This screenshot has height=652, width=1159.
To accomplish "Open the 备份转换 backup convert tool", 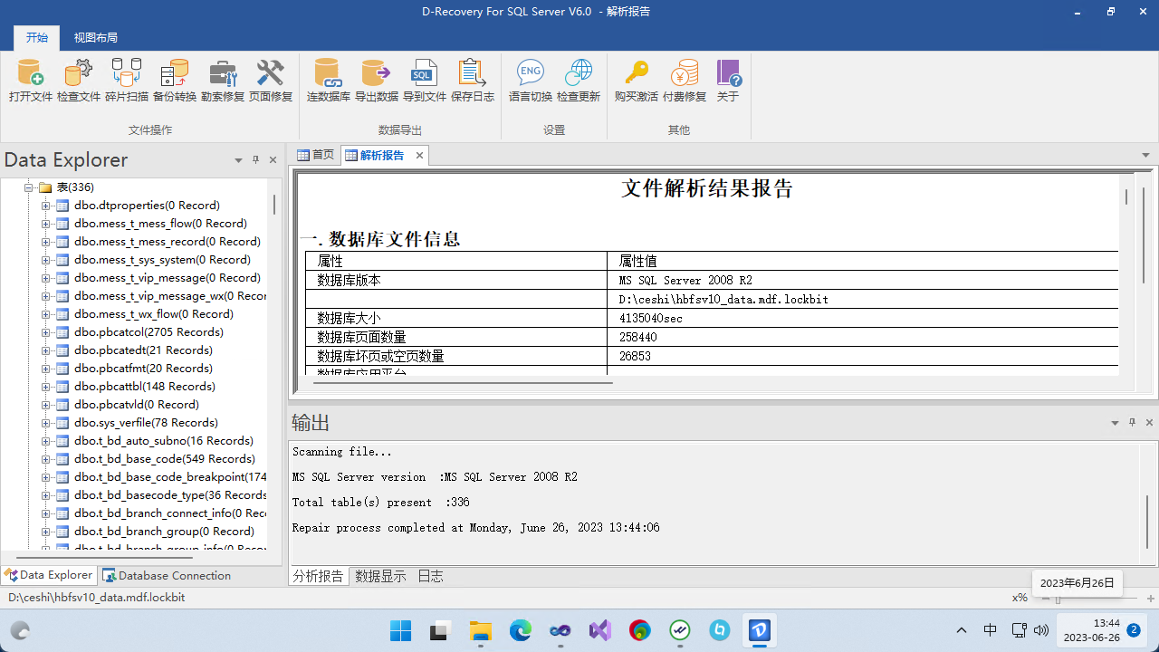I will [x=175, y=81].
